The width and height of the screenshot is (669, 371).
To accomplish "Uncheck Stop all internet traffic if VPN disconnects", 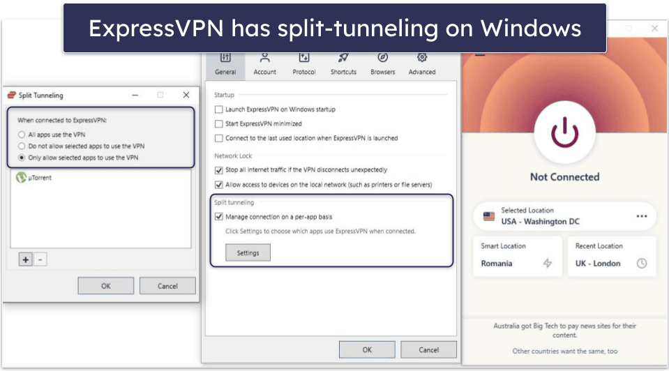I will (x=219, y=170).
